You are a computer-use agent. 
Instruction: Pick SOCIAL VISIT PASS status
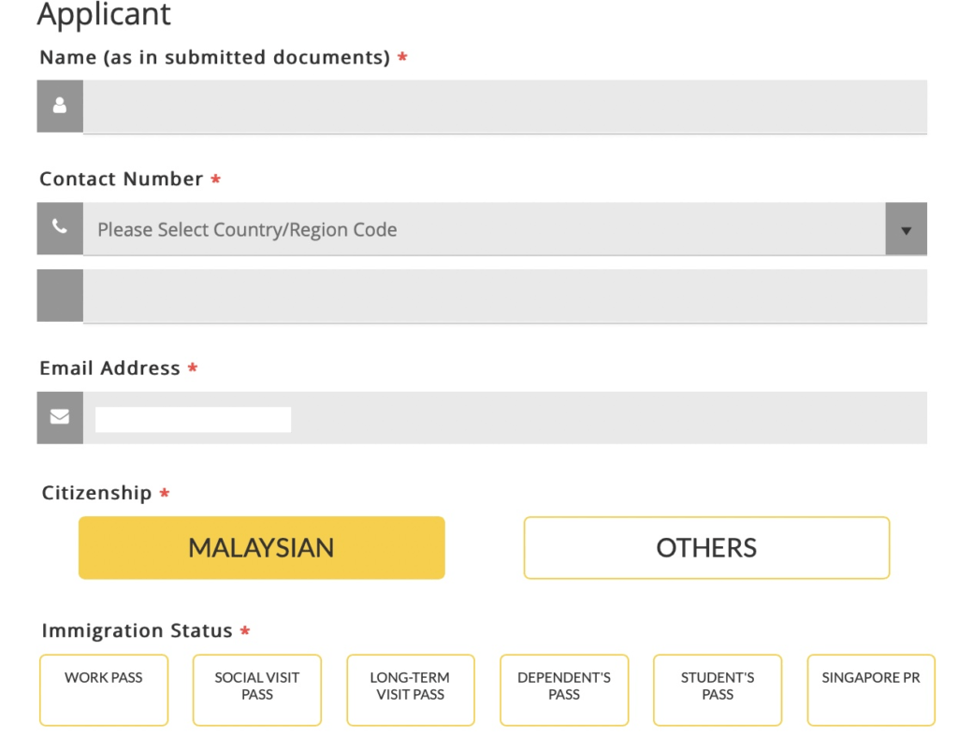tap(257, 689)
